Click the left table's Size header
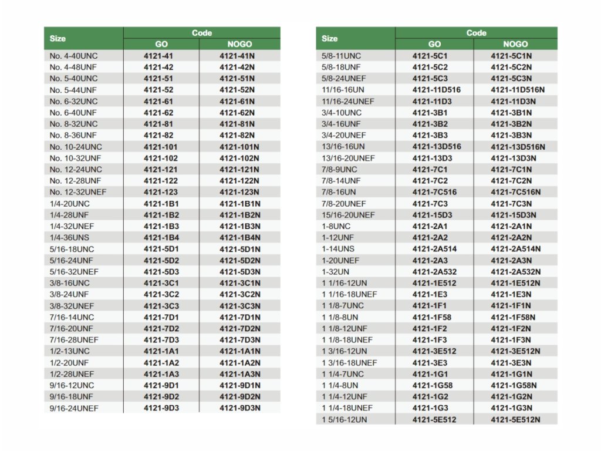The height and width of the screenshot is (451, 601). click(x=58, y=38)
